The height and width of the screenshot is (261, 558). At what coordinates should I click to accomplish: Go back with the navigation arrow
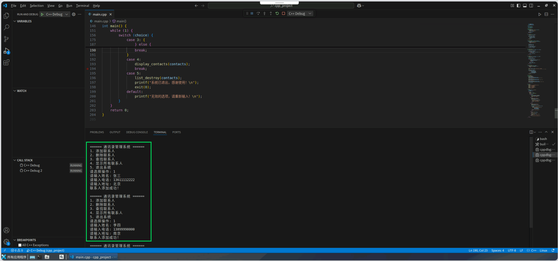click(x=196, y=6)
